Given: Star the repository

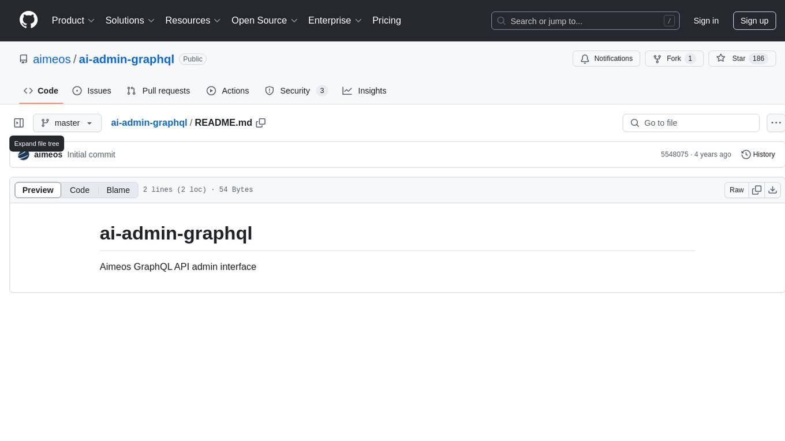Looking at the screenshot, I should [x=742, y=58].
